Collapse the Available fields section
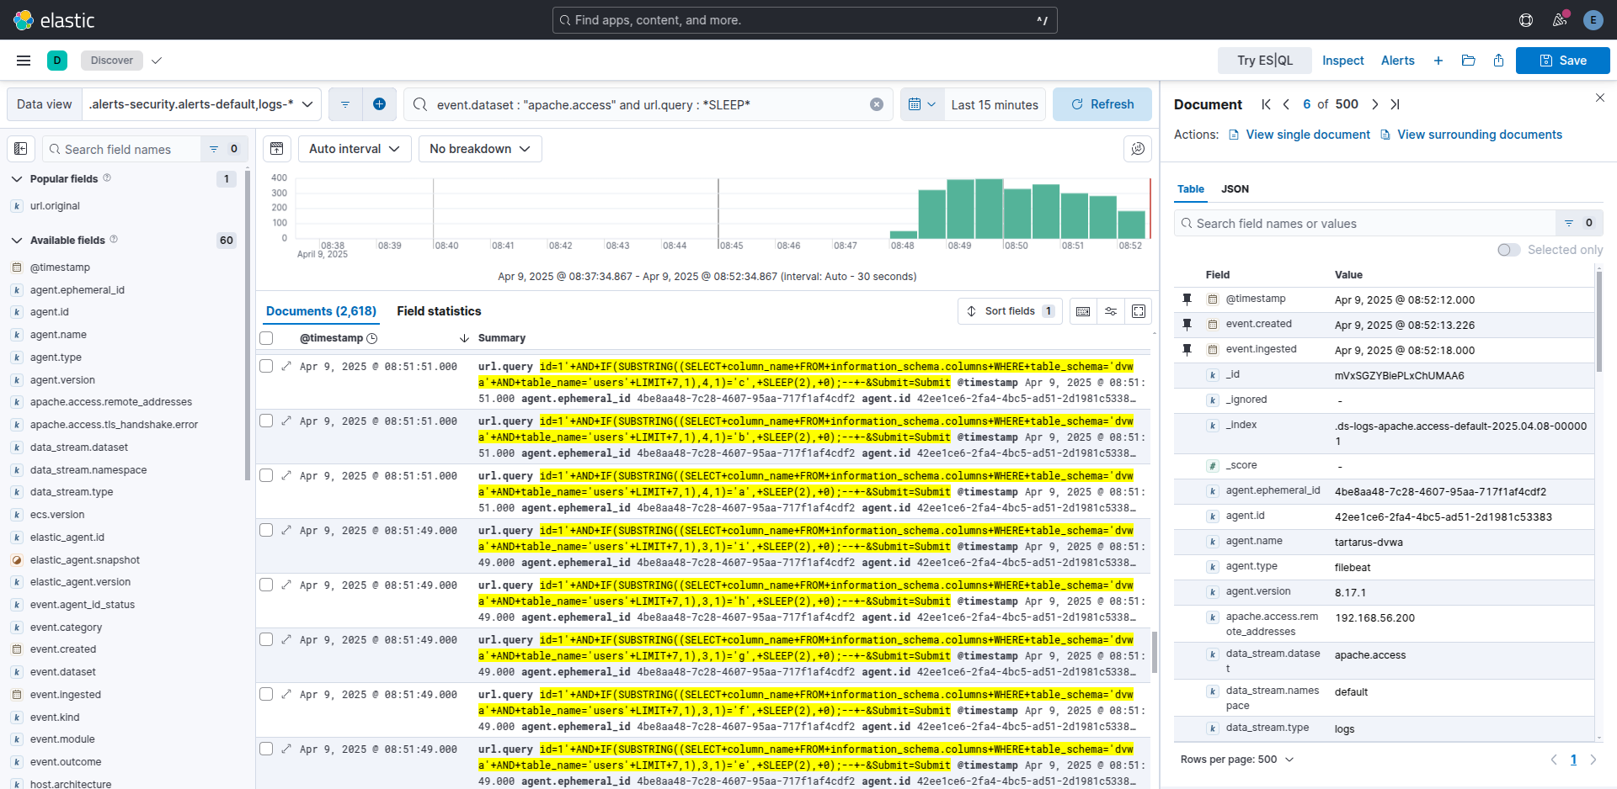Viewport: 1617px width, 789px height. point(17,241)
